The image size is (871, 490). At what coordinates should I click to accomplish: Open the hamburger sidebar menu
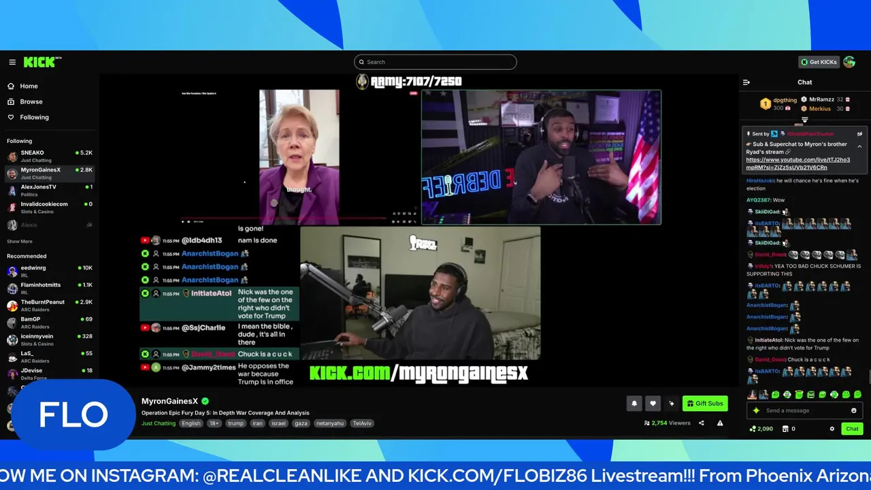(x=12, y=62)
